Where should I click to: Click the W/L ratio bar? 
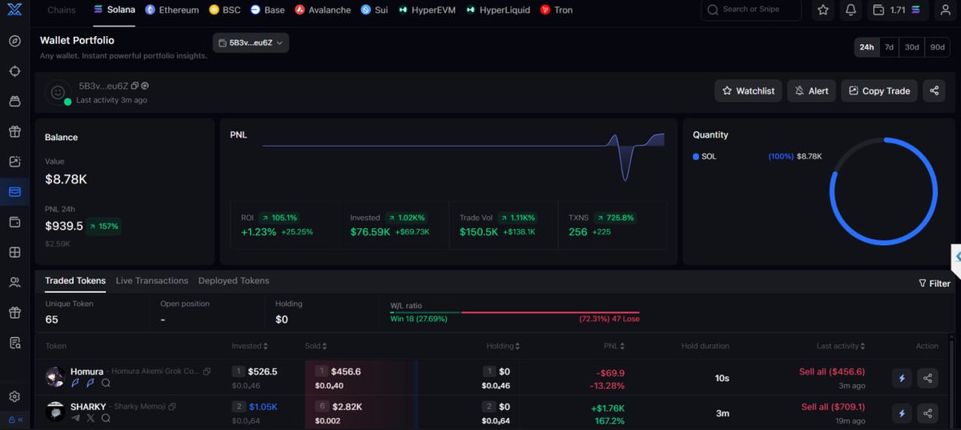click(x=514, y=312)
